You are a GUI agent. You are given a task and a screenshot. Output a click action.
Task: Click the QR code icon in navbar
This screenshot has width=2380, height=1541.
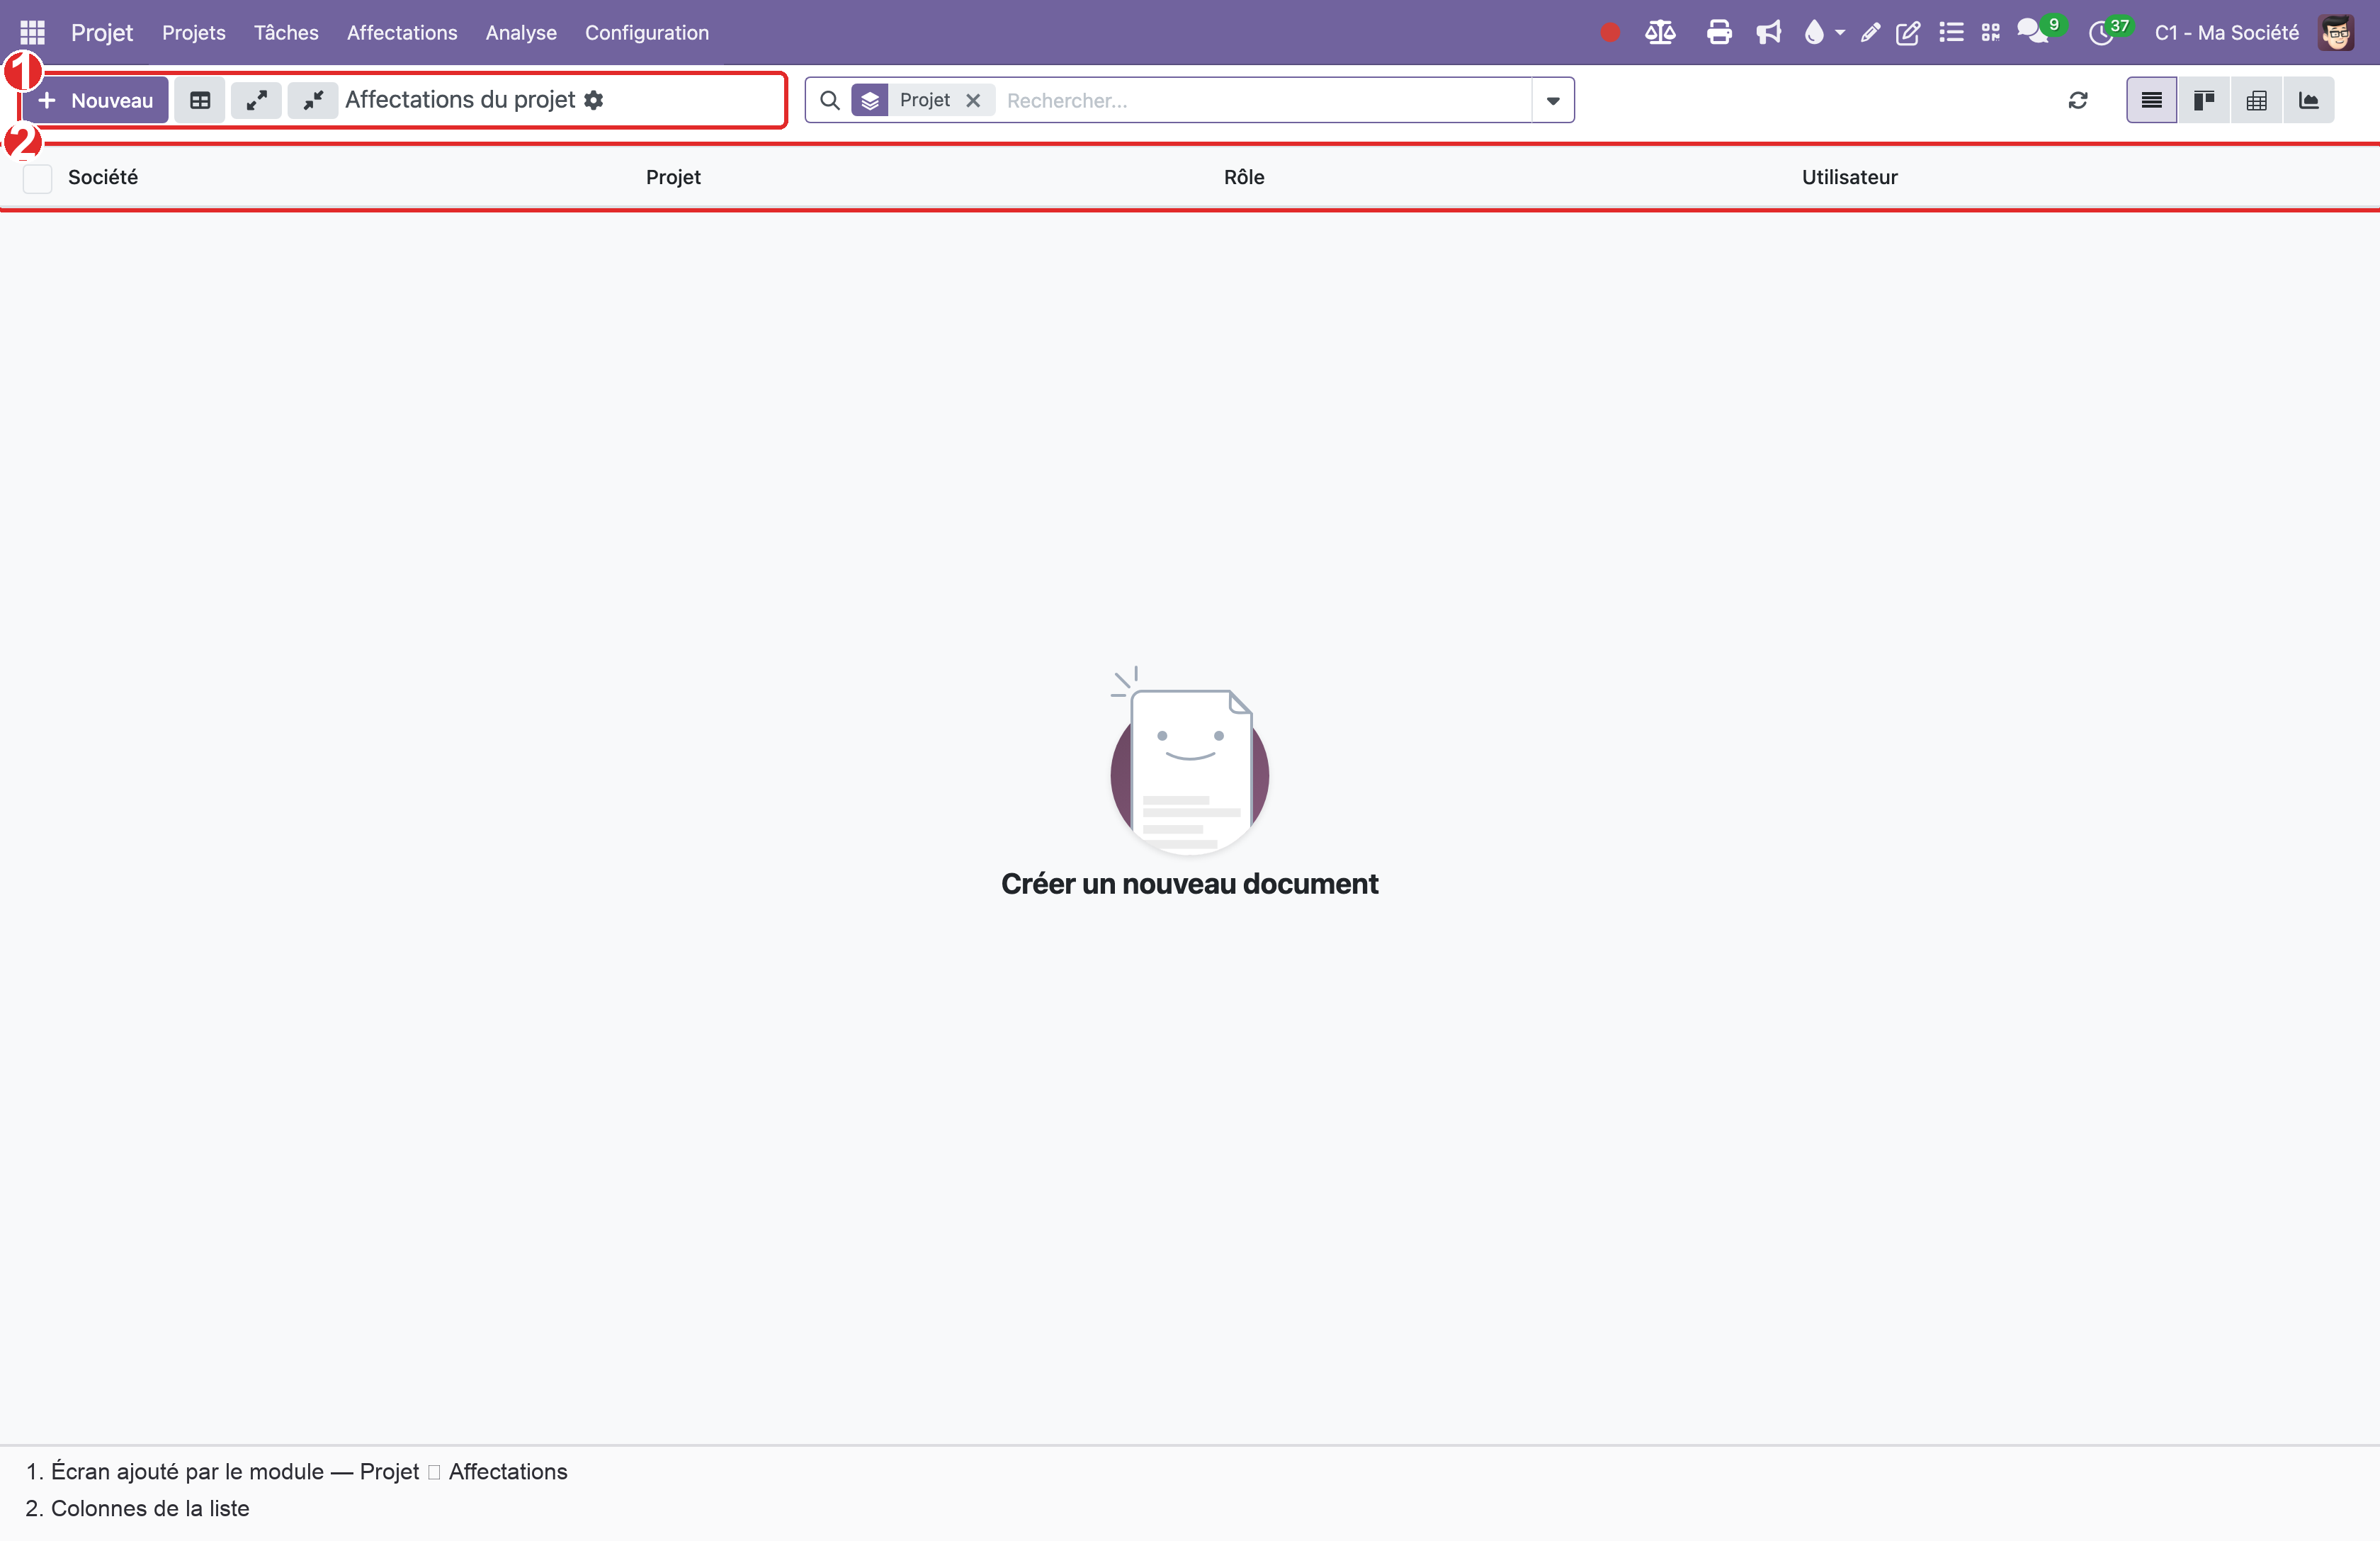coord(1990,33)
